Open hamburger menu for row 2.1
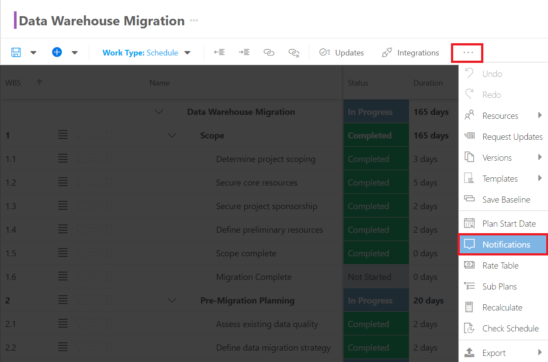 point(63,324)
